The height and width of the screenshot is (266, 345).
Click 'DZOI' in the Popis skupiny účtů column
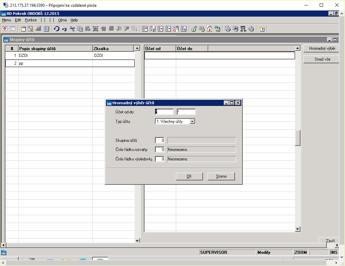23,56
